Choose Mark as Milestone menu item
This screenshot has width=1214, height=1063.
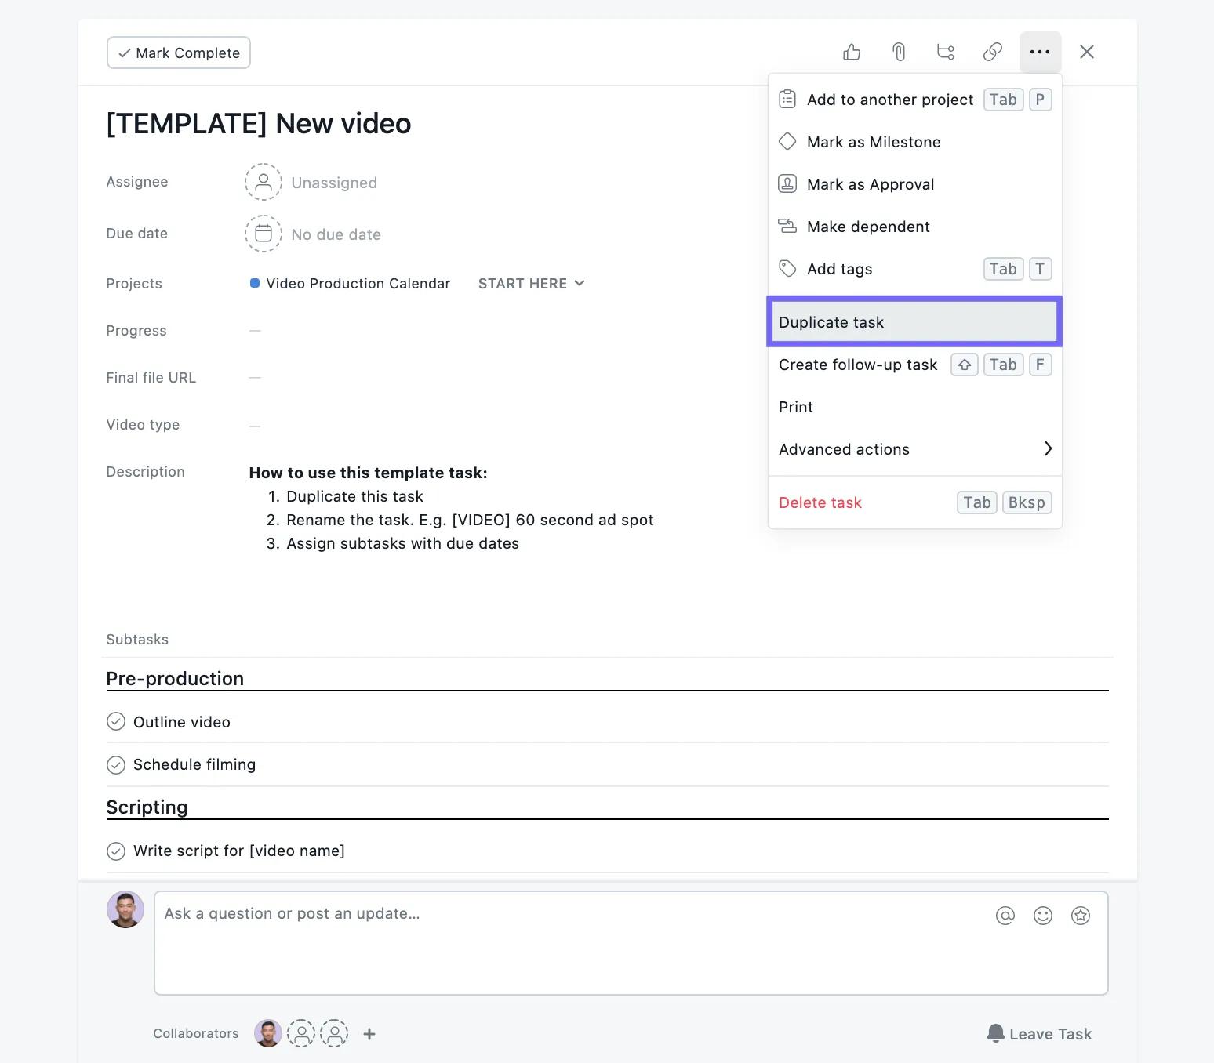point(874,142)
